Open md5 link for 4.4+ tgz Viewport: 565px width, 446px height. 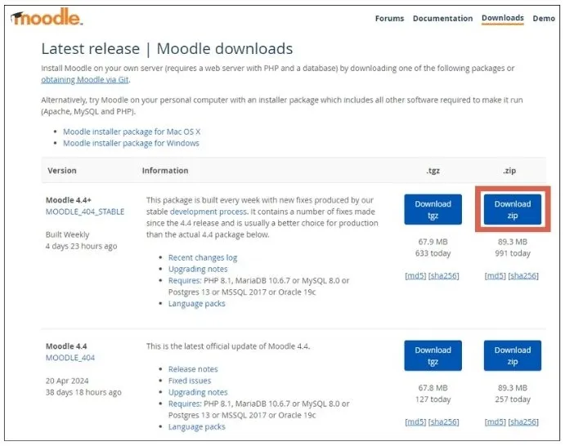pyautogui.click(x=415, y=276)
